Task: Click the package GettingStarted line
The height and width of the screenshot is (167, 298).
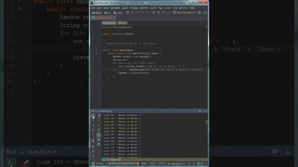Action: [117, 27]
